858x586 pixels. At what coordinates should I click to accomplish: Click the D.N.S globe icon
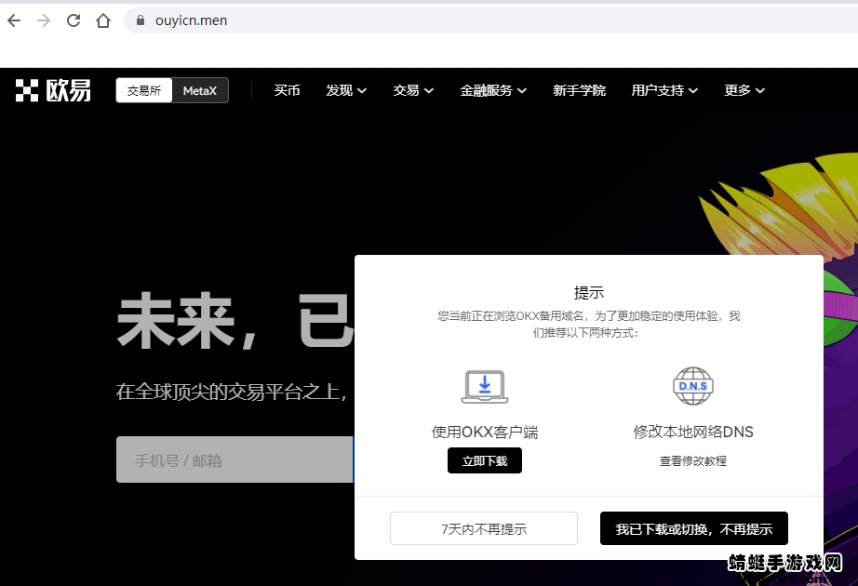coord(693,386)
